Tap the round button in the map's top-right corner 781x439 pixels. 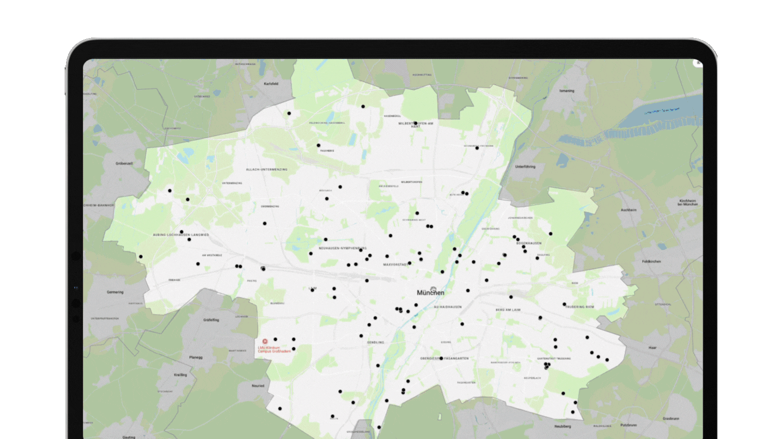(698, 63)
